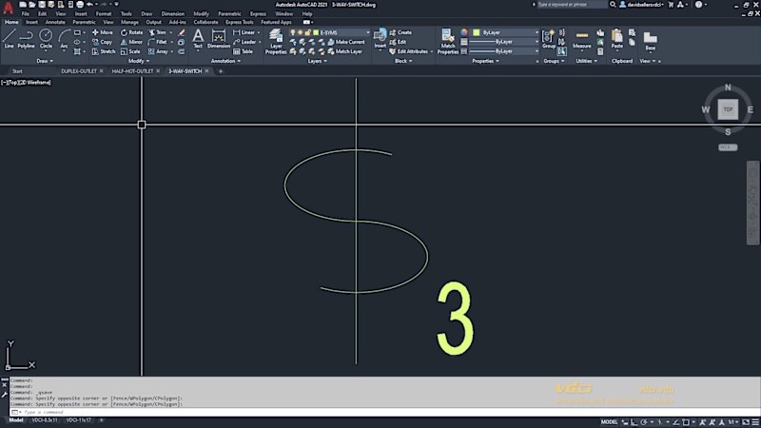Activate the Scale tool
The height and width of the screenshot is (428, 761).
pyautogui.click(x=130, y=51)
